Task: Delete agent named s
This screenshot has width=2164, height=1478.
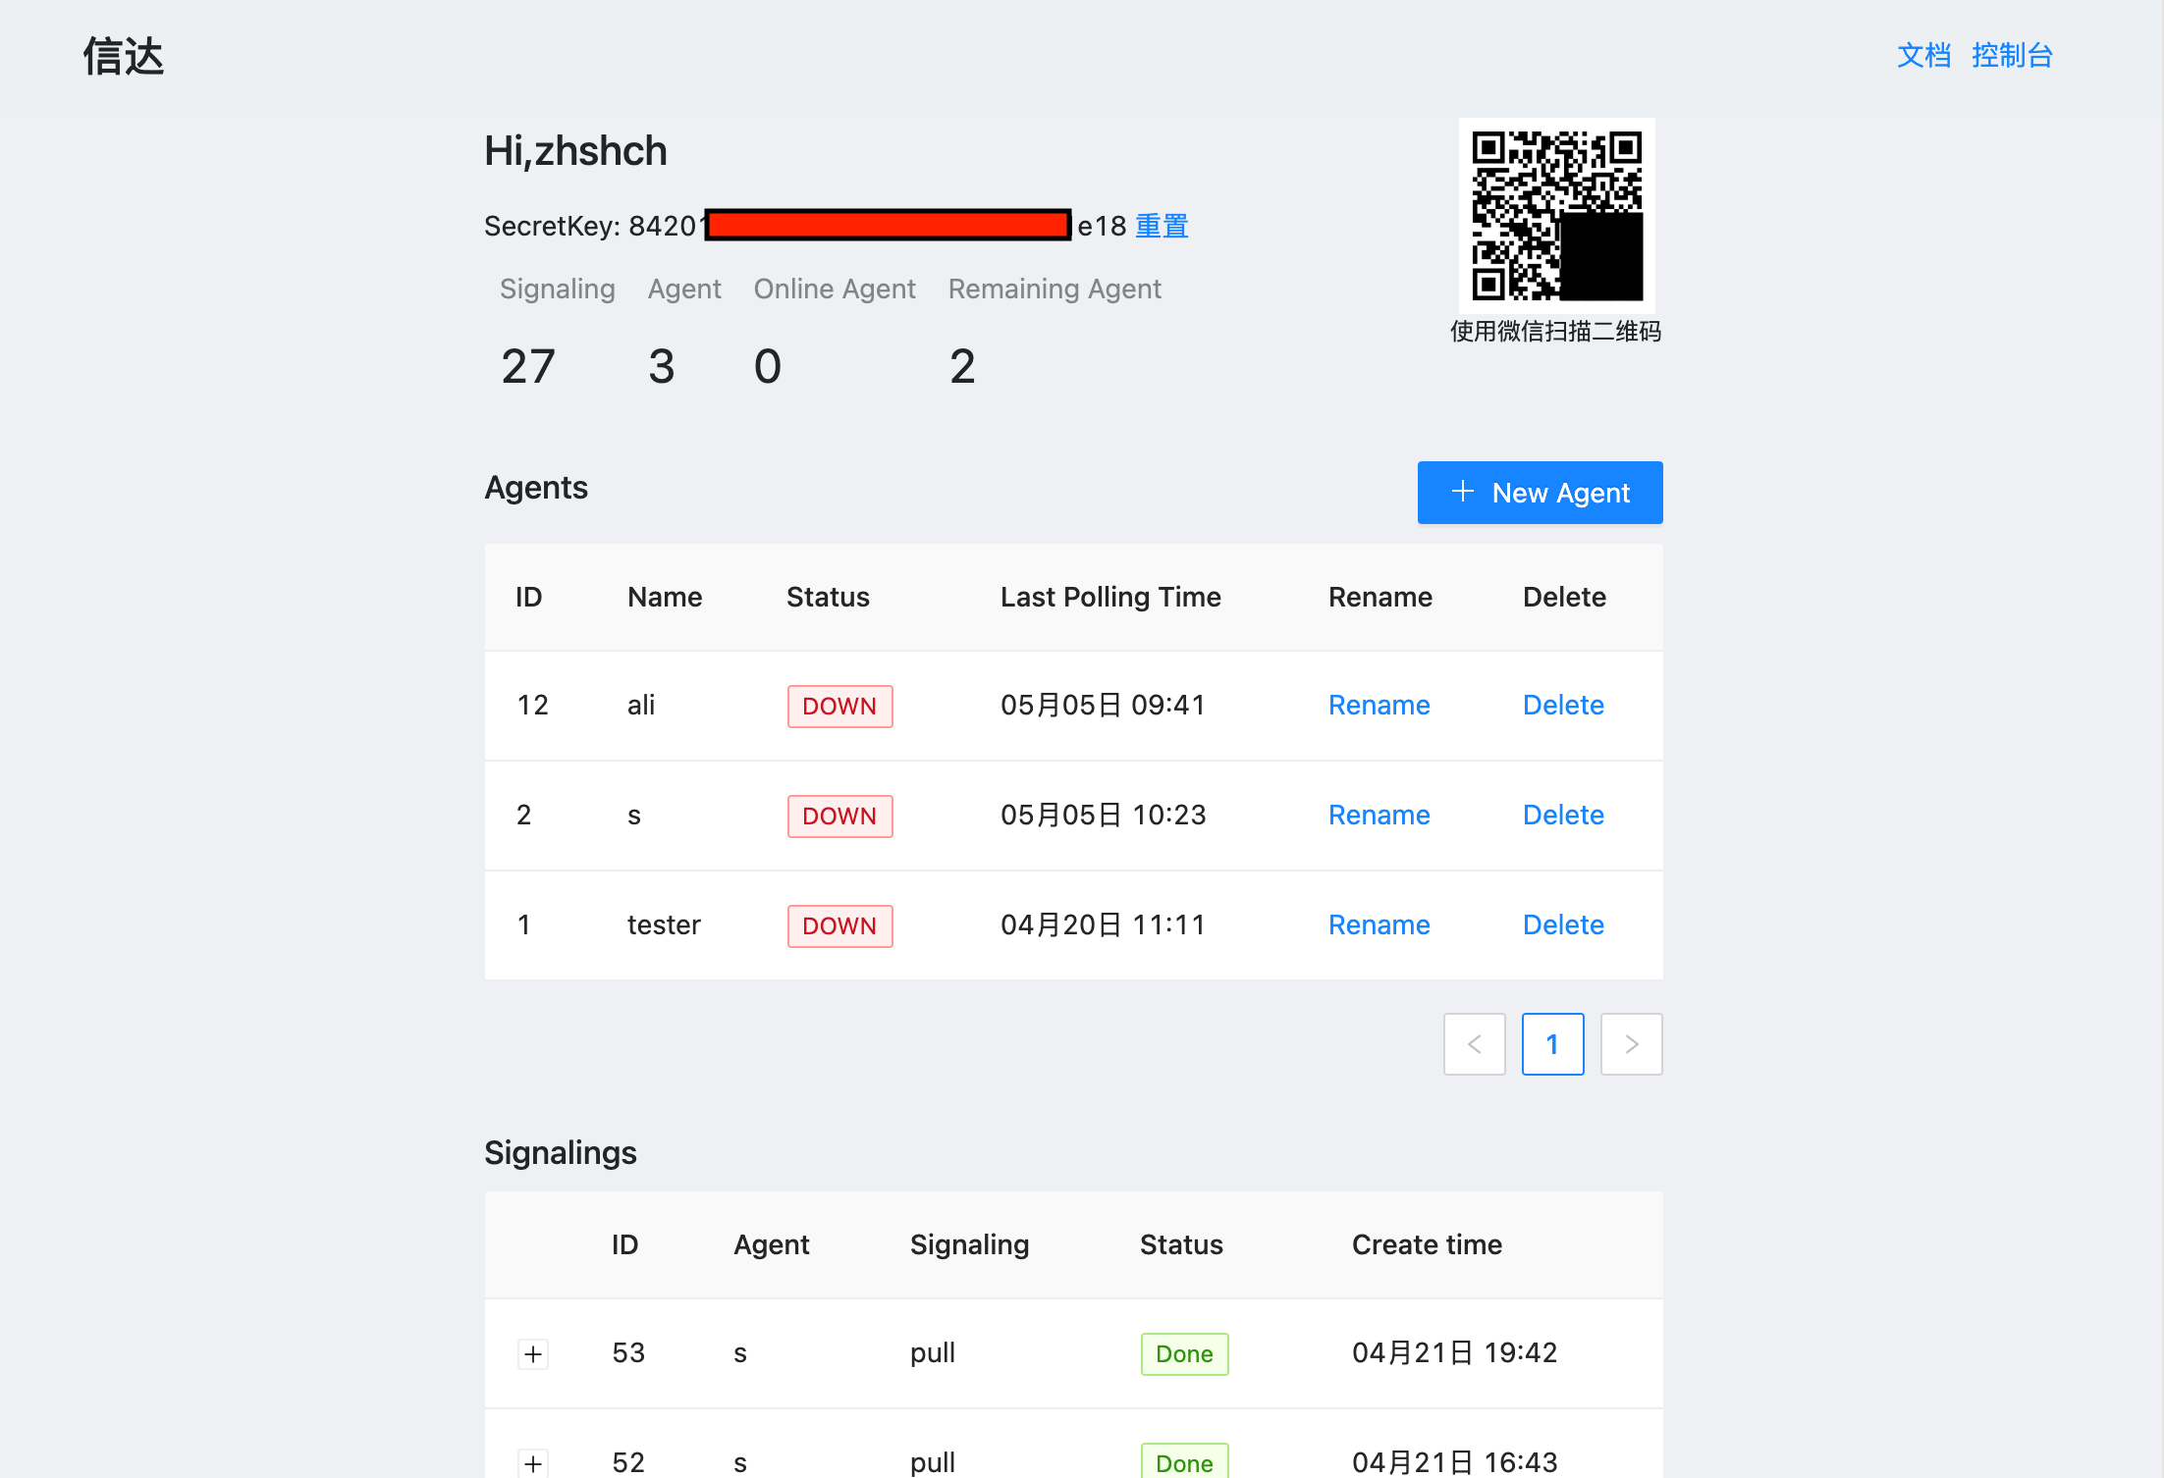Action: [x=1563, y=816]
